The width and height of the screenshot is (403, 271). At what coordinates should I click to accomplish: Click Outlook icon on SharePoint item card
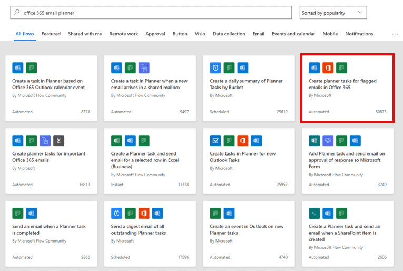328,213
